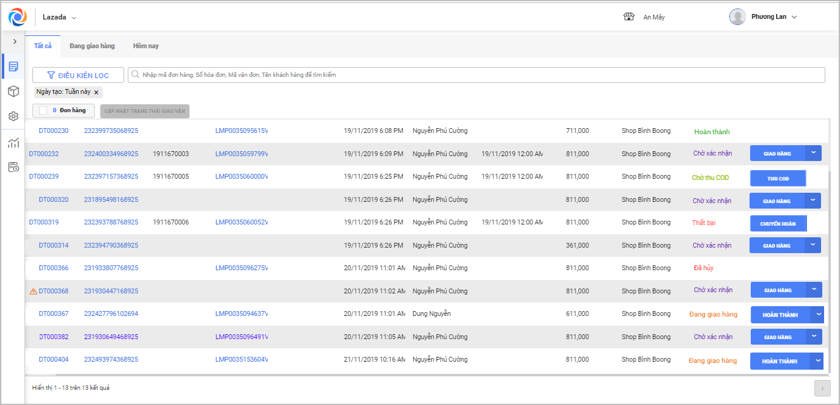Click the Phương Lan profile avatar

[737, 17]
